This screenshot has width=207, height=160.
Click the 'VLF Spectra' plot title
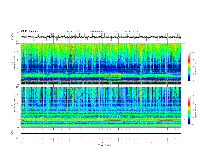30,31
